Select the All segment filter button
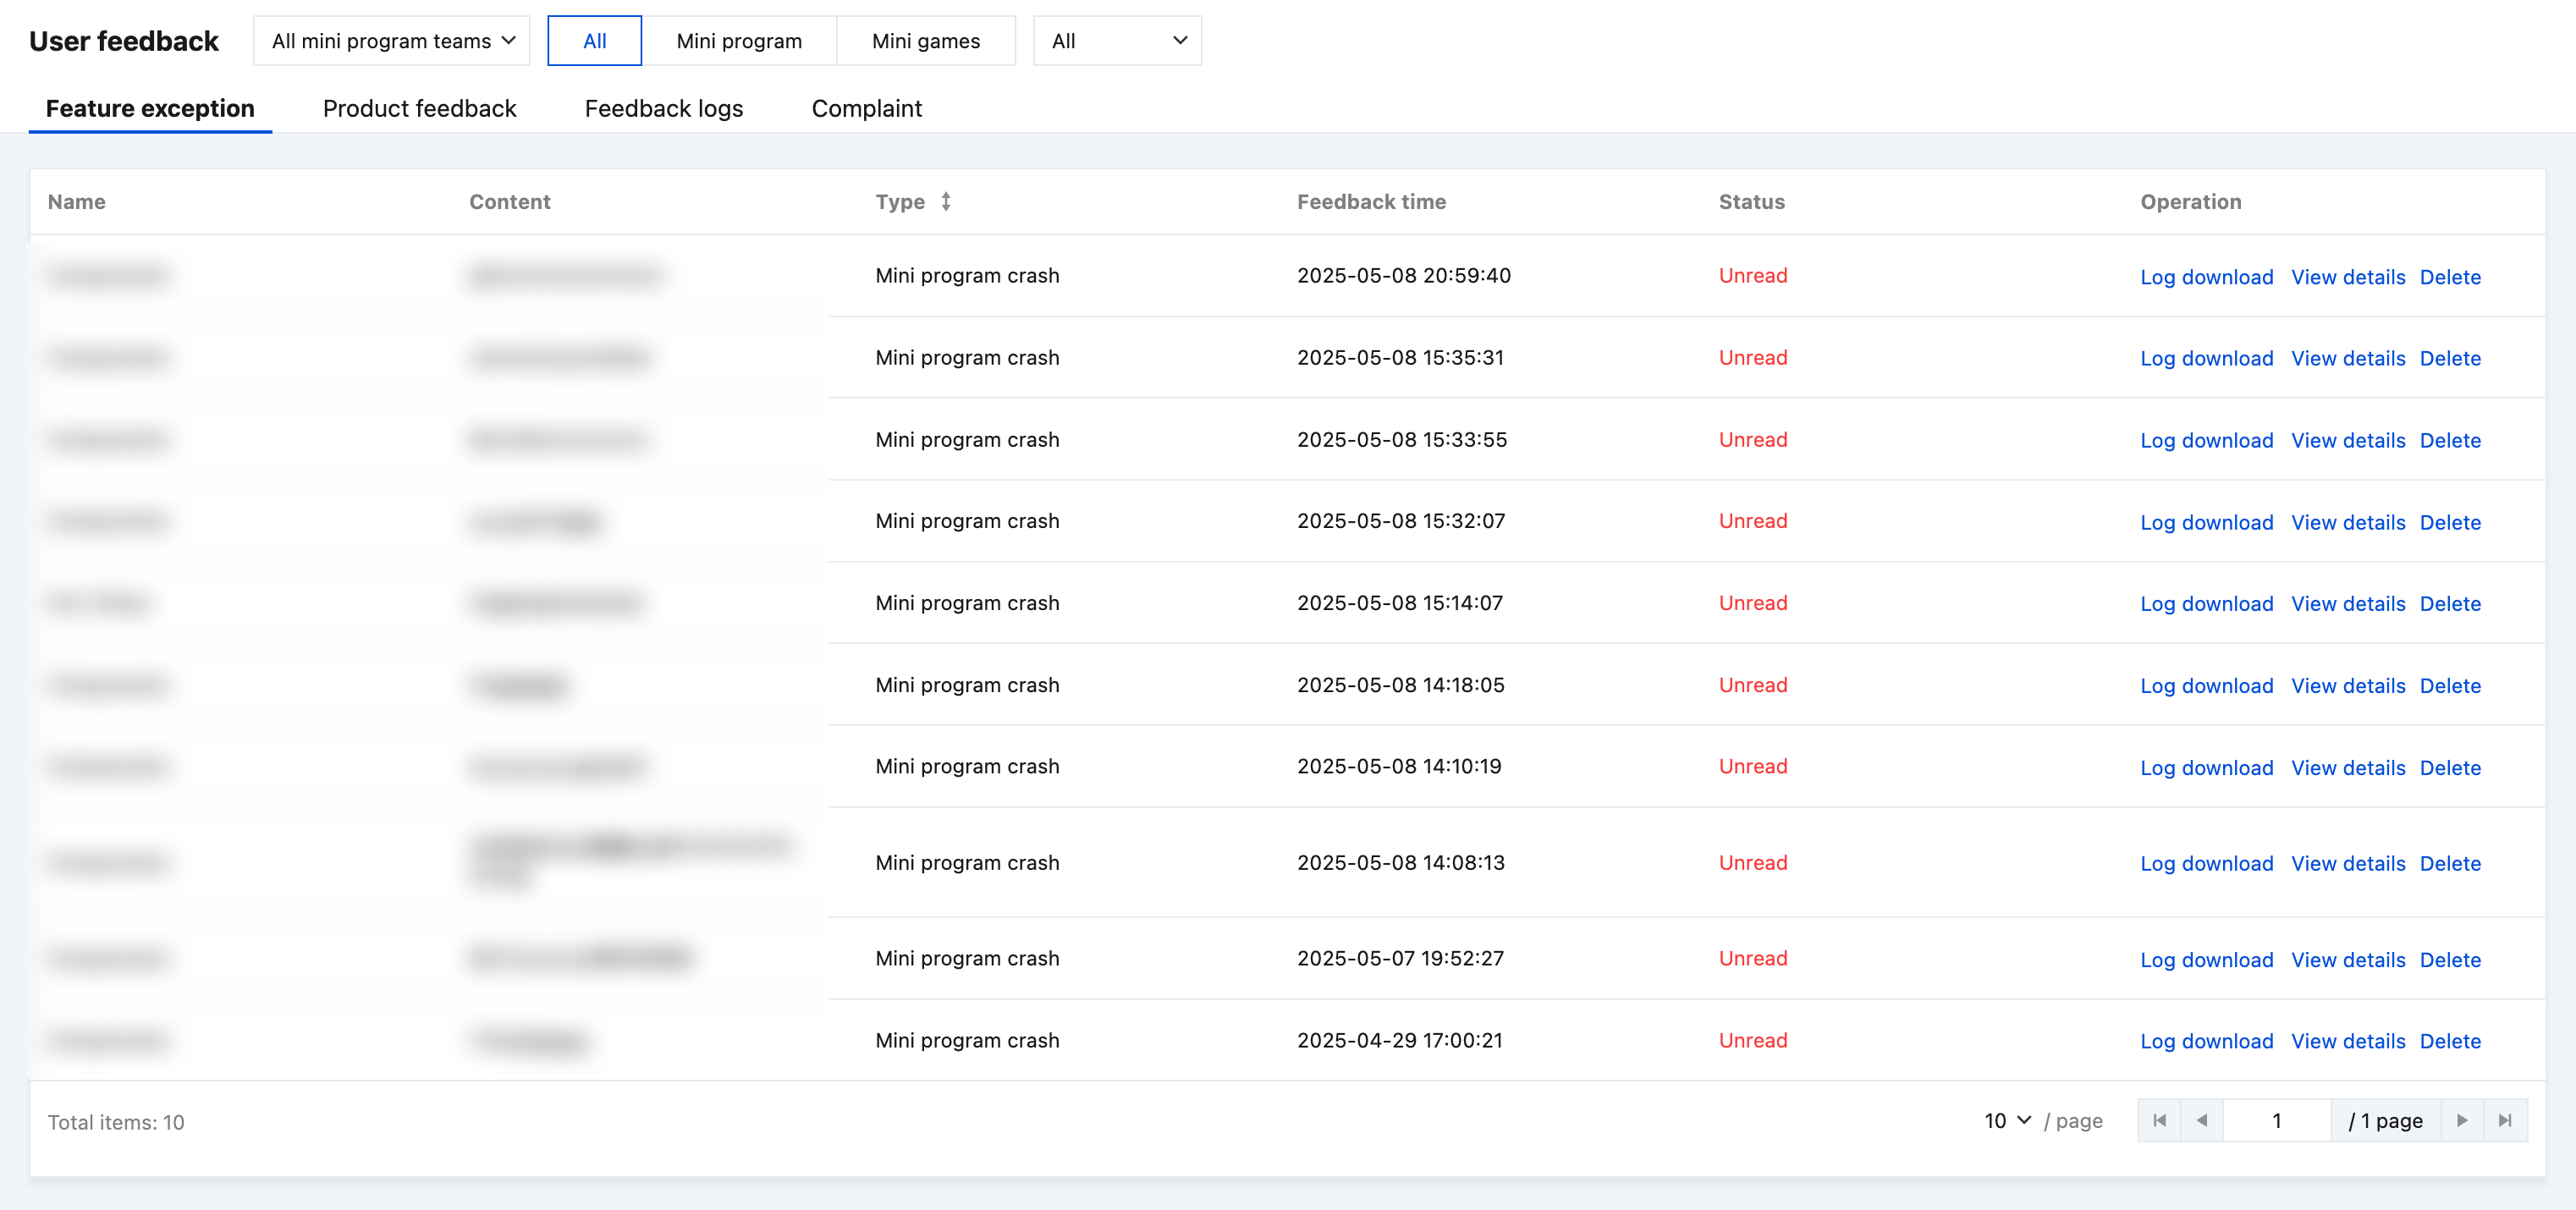The image size is (2576, 1210). click(x=594, y=41)
